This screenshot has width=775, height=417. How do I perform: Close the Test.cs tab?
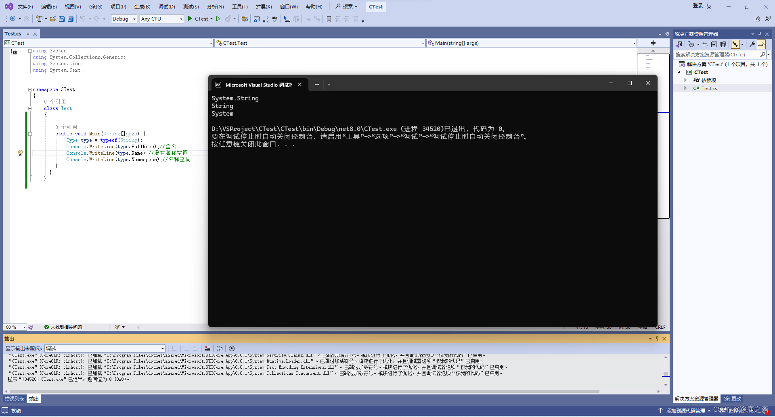tap(35, 34)
